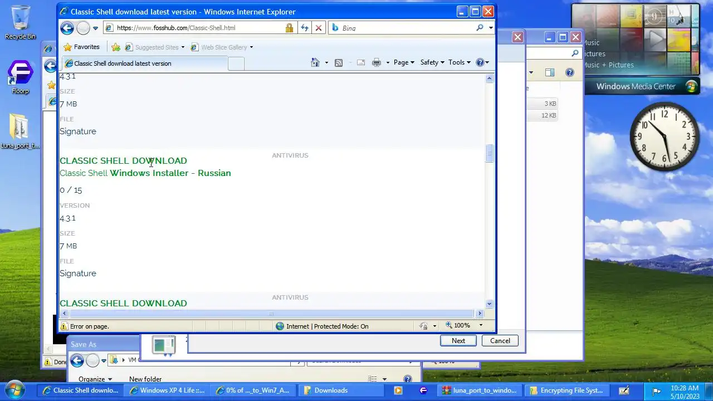This screenshot has height=401, width=713.
Task: Open Suggested Sites in the favorites bar
Action: [x=154, y=47]
